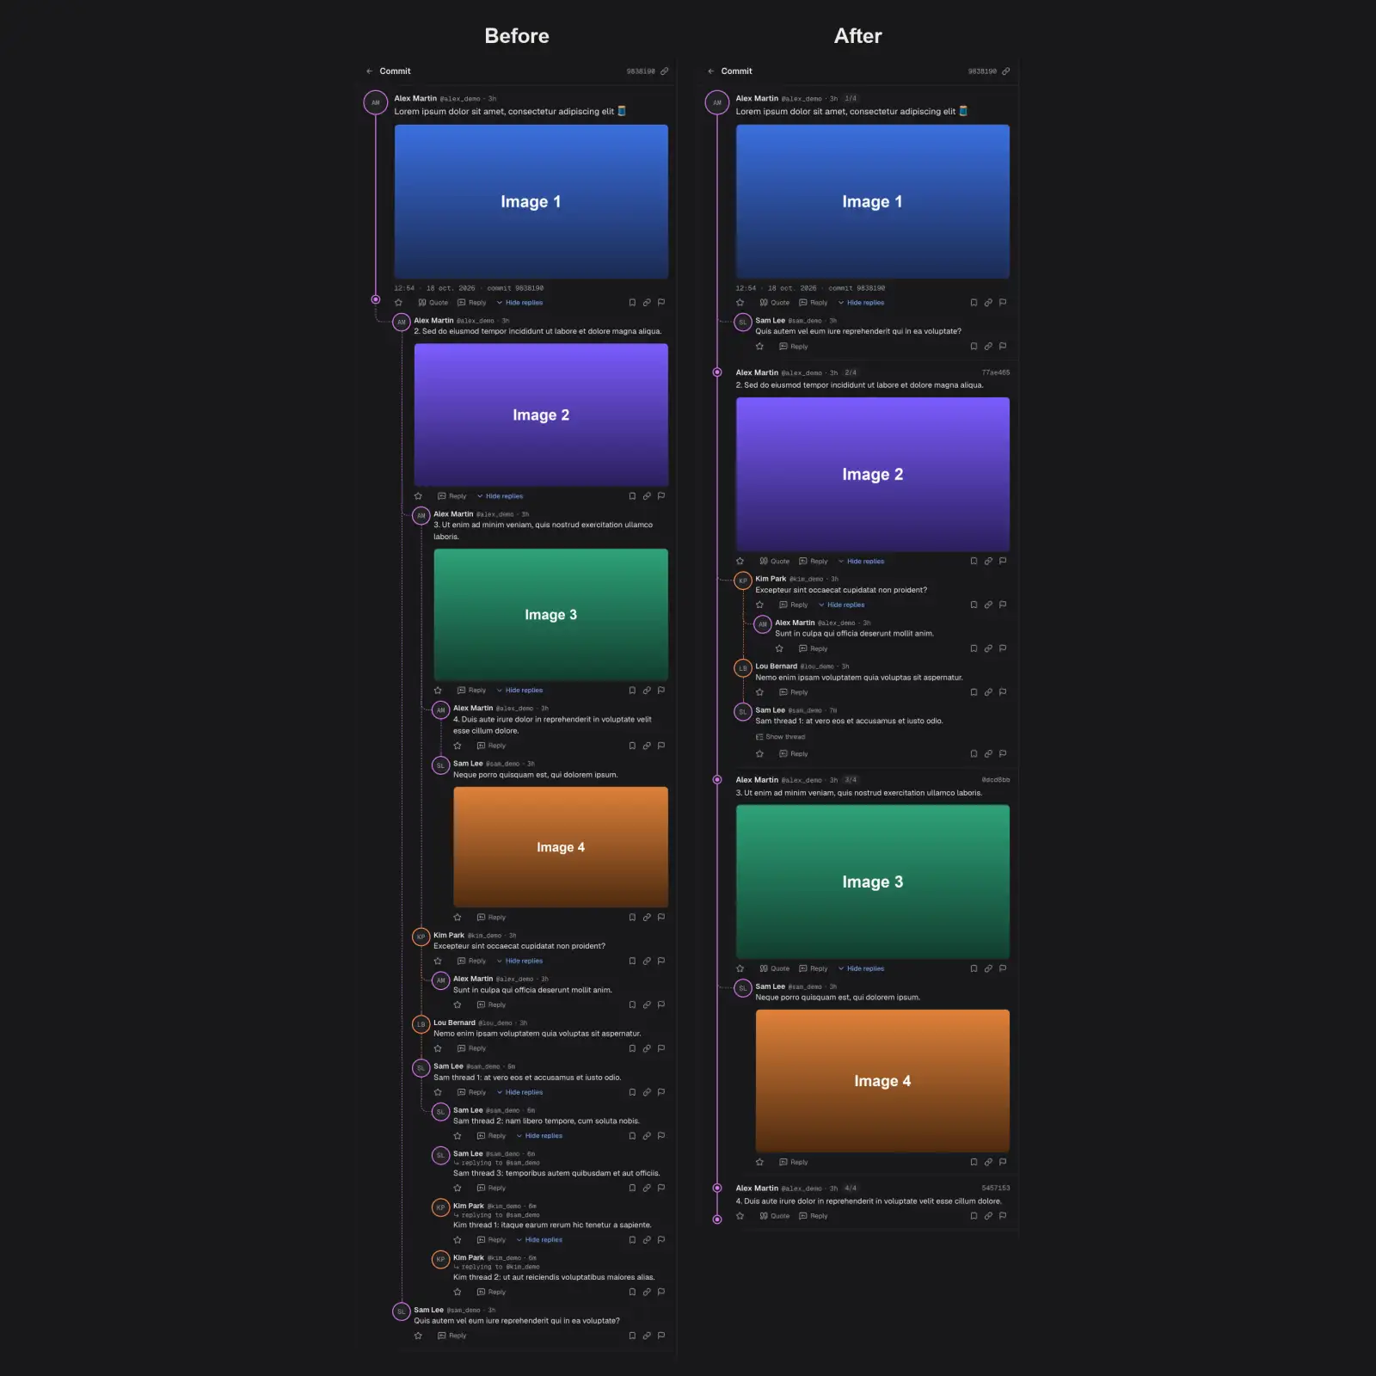
Task: Bookmark the Image 4 reply in After panel
Action: [974, 1162]
